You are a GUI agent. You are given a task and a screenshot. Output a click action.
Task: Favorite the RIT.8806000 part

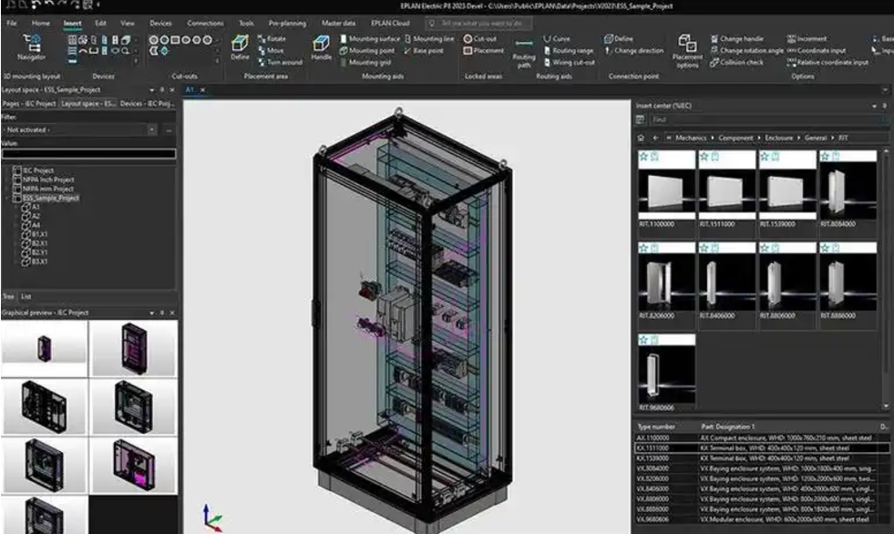[x=765, y=248]
